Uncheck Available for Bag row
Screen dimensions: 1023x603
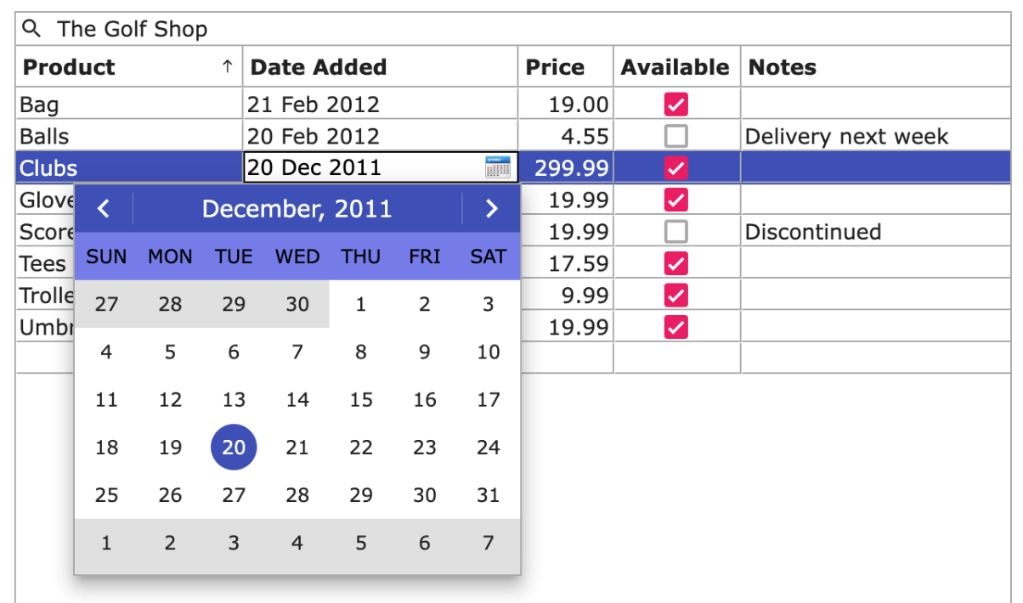click(675, 104)
